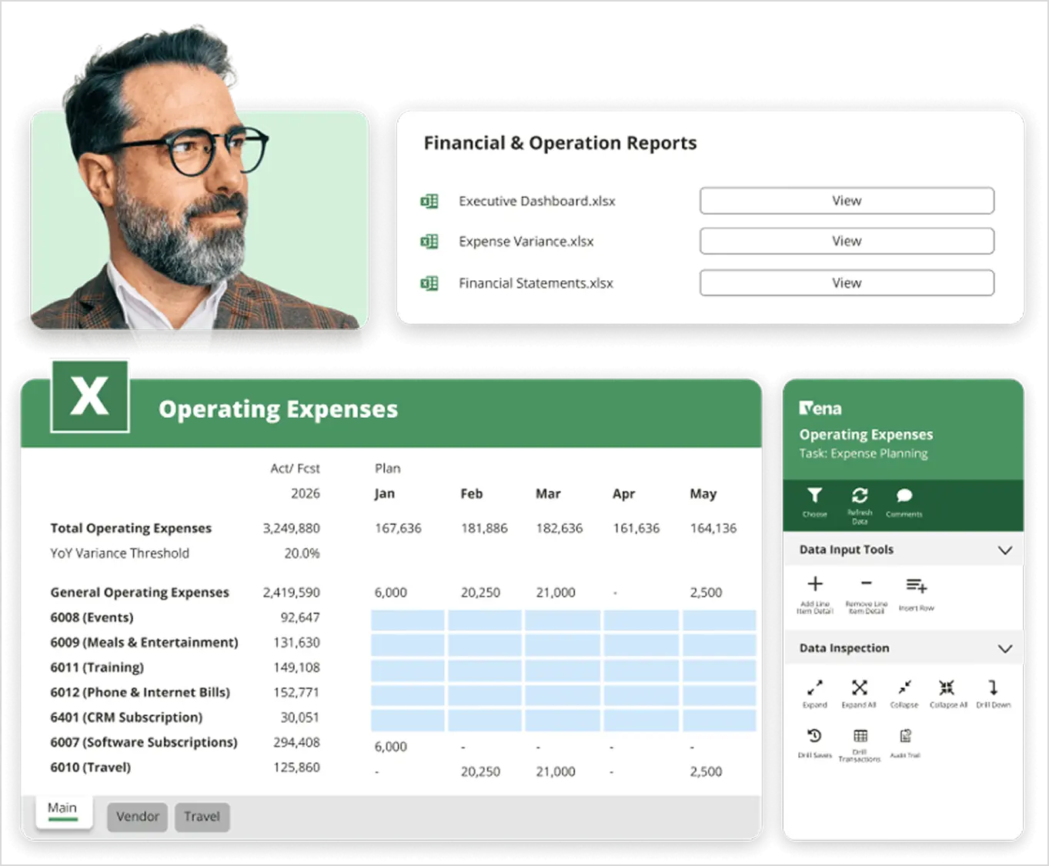Click Excel file icon beside Financial Statements.xlsx

[429, 283]
